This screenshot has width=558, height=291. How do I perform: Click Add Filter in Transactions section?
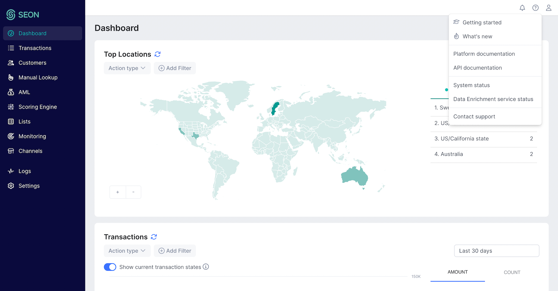pyautogui.click(x=175, y=251)
